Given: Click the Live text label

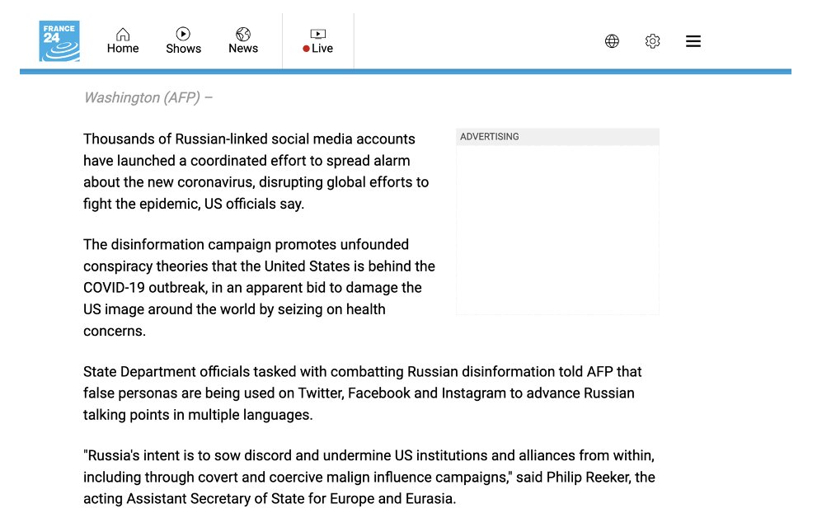Looking at the screenshot, I should coord(322,49).
